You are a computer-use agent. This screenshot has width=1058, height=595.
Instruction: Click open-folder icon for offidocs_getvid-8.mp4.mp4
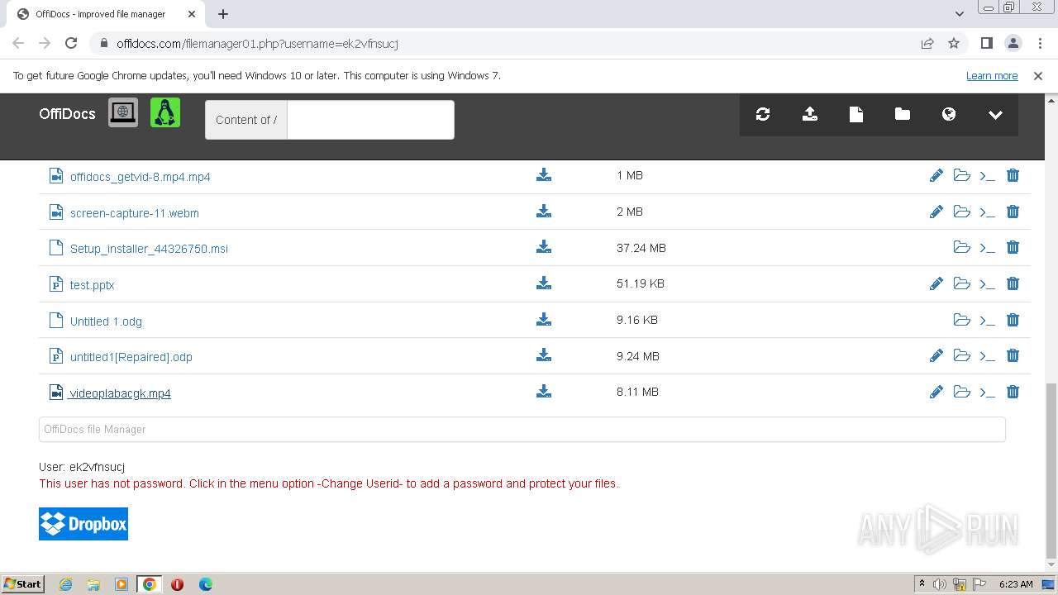pos(961,175)
